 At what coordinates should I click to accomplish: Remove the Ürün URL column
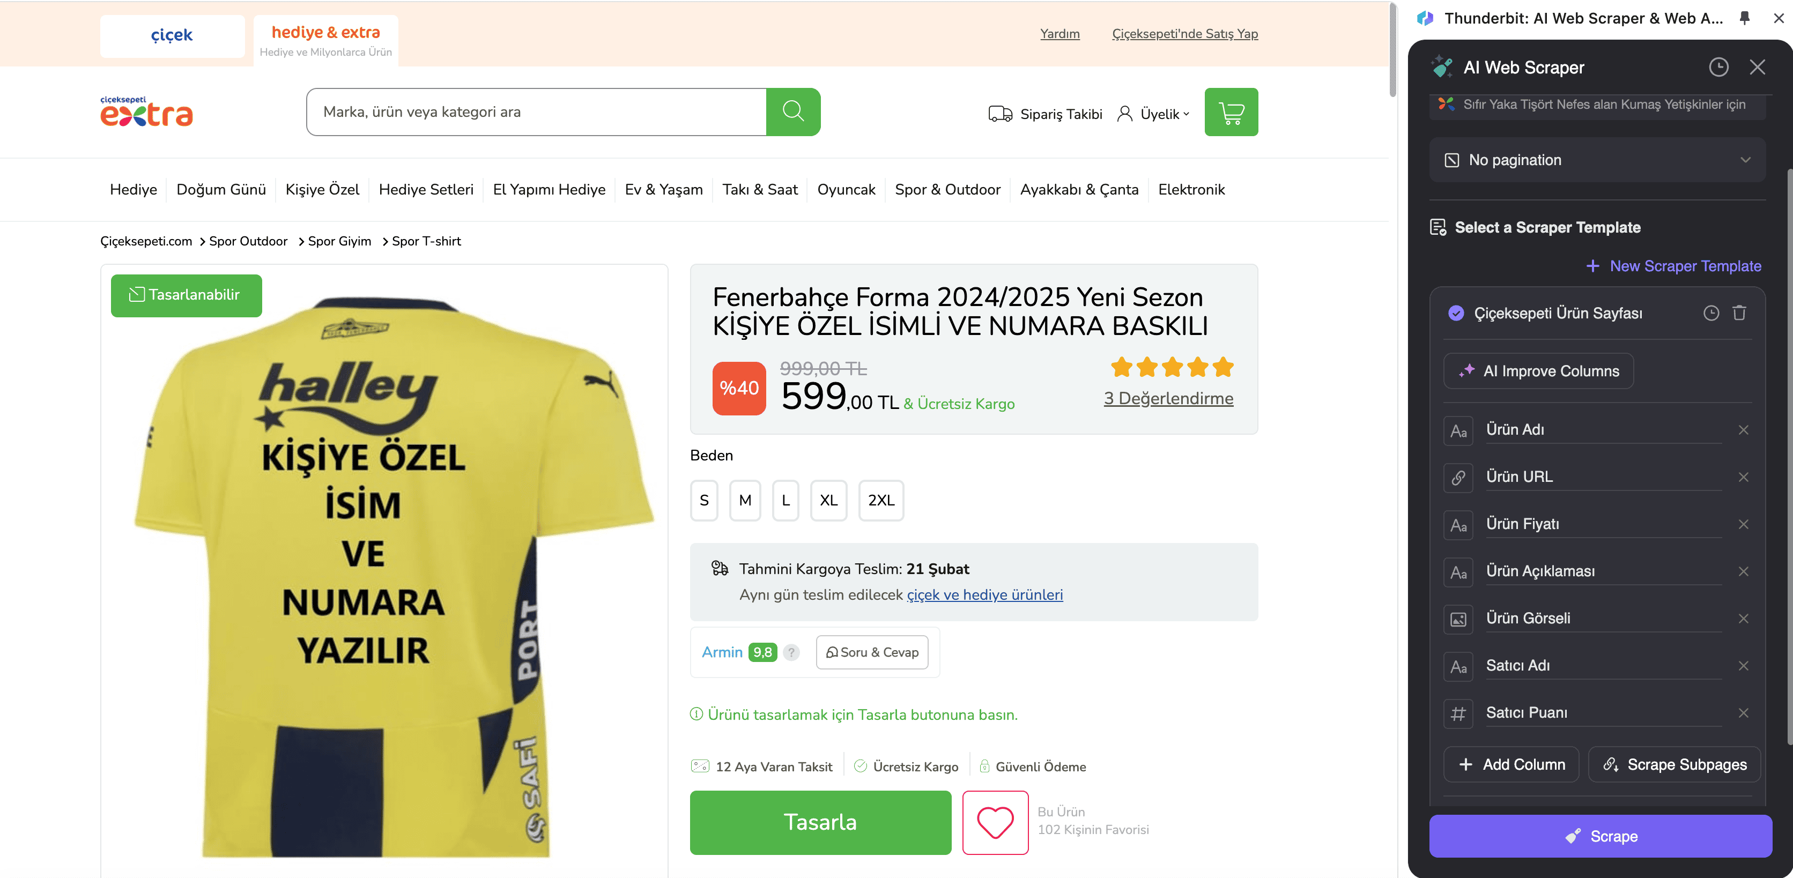coord(1743,477)
